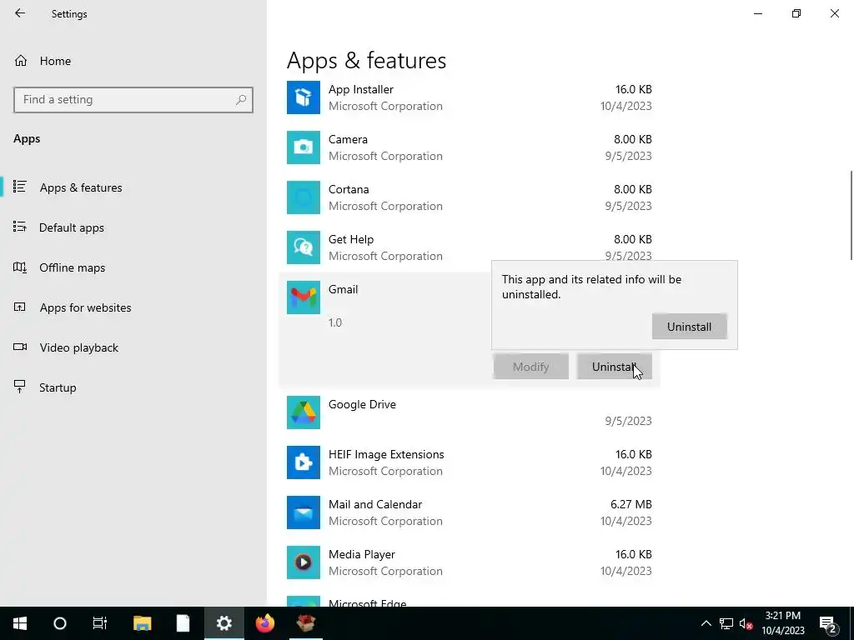
Task: Select Mail and Calendar icon
Action: tap(304, 512)
